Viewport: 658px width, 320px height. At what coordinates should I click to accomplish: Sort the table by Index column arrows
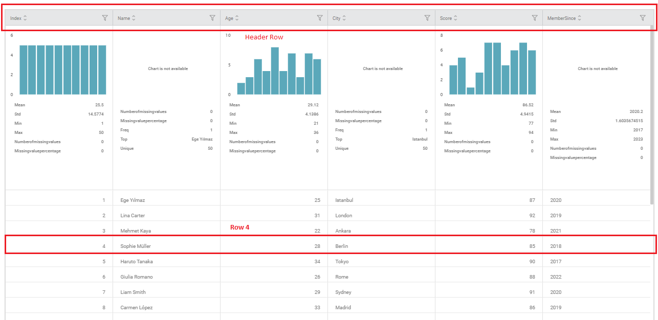[25, 18]
